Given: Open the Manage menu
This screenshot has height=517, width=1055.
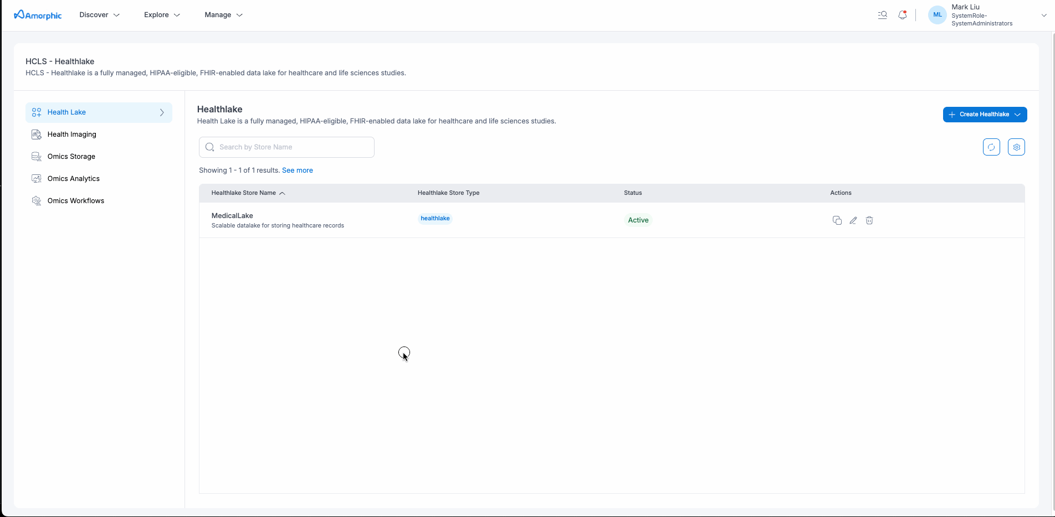Looking at the screenshot, I should [223, 15].
